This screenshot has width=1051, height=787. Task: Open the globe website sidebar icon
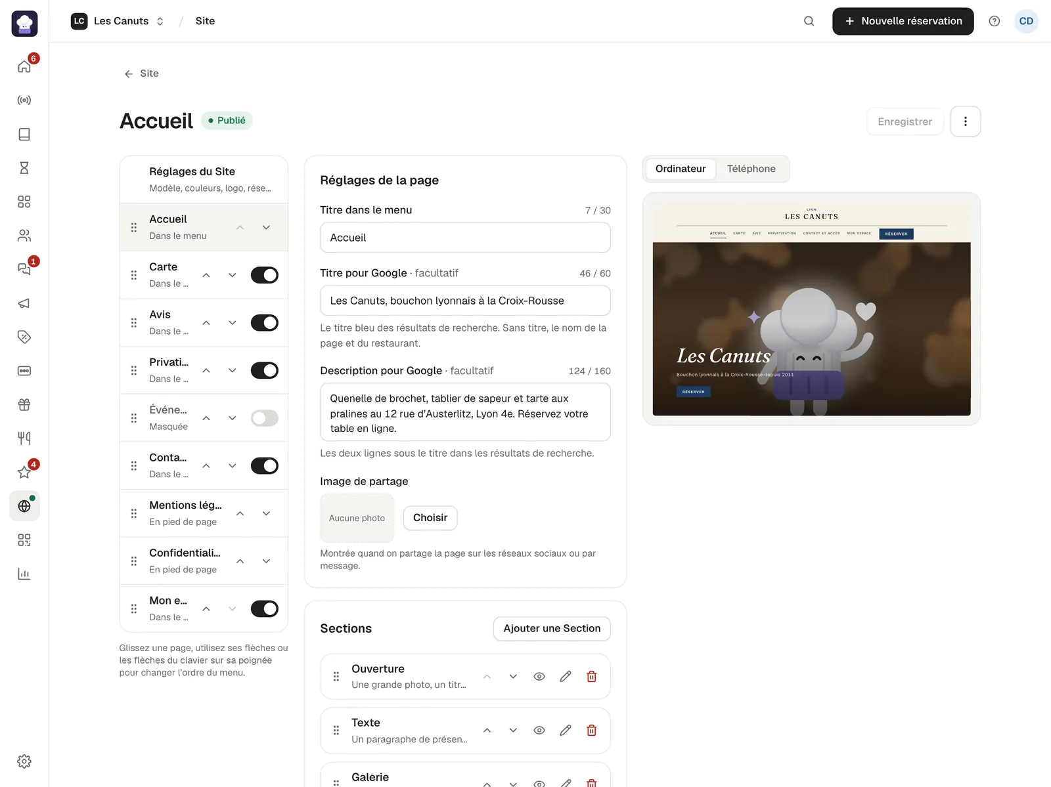coord(24,506)
